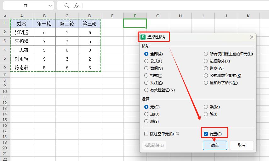Select 所有使用源主题的单元(H) option
The image size is (269, 161).
[x=228, y=54]
